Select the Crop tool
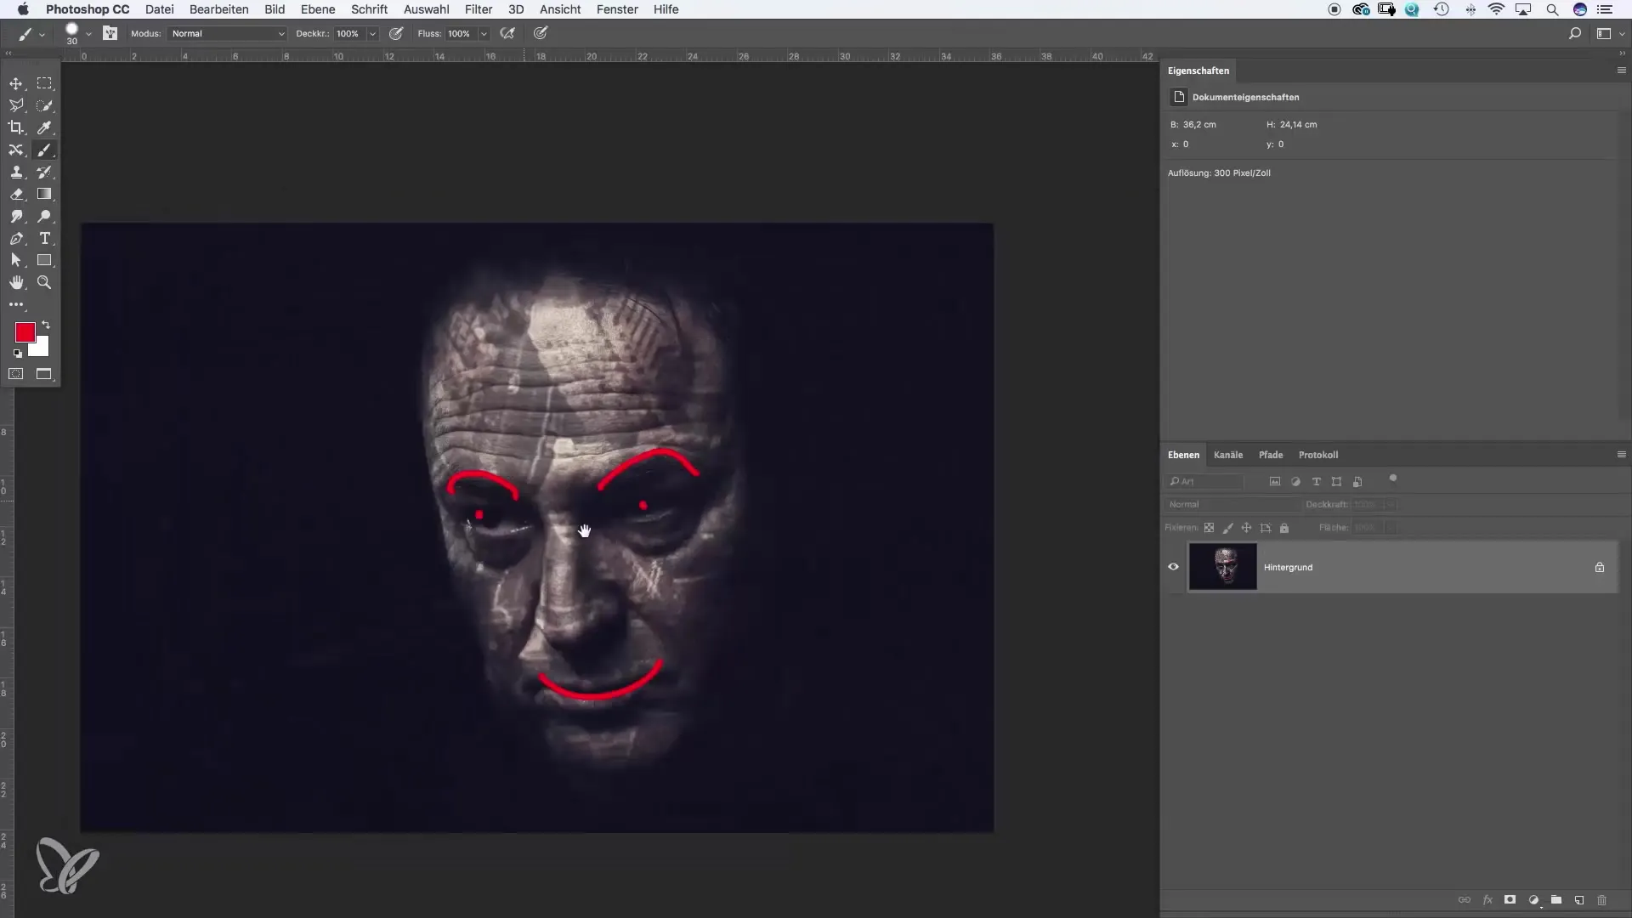 16,127
